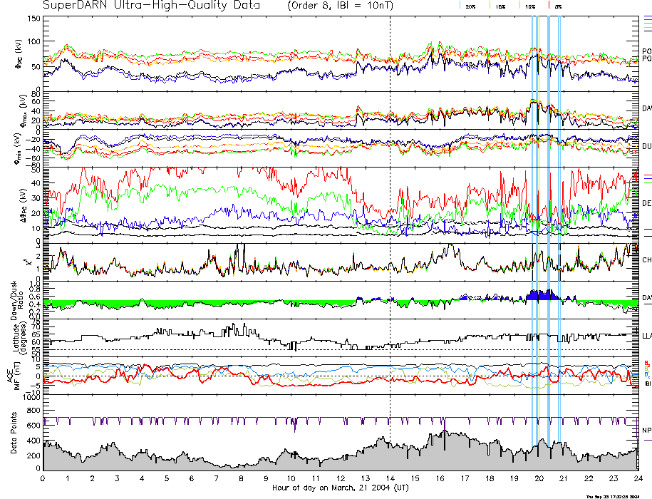The width and height of the screenshot is (652, 499).
Task: Click the chi-squared y-axis label
Action: pyautogui.click(x=27, y=262)
